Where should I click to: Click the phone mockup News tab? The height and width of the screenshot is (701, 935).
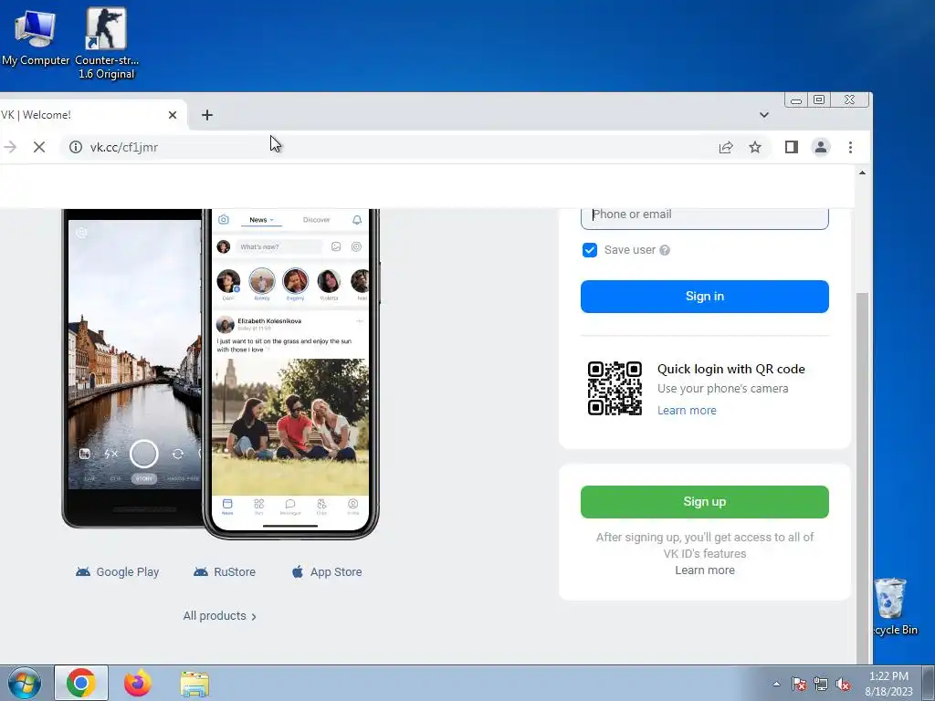(x=261, y=220)
